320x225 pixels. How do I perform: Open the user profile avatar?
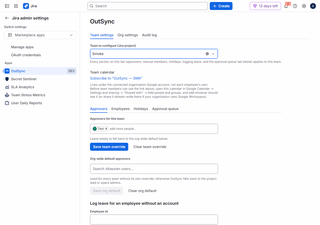tap(313, 6)
